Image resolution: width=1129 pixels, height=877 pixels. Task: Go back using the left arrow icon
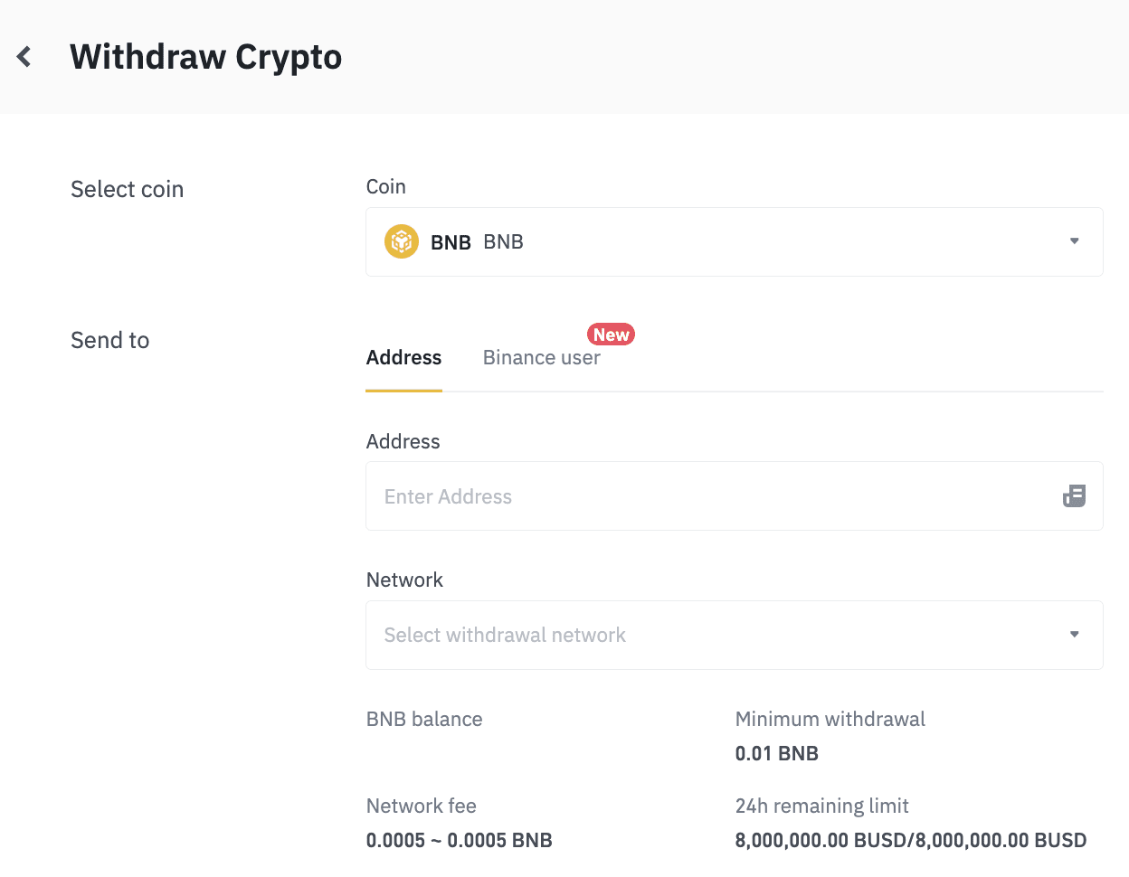(x=24, y=57)
